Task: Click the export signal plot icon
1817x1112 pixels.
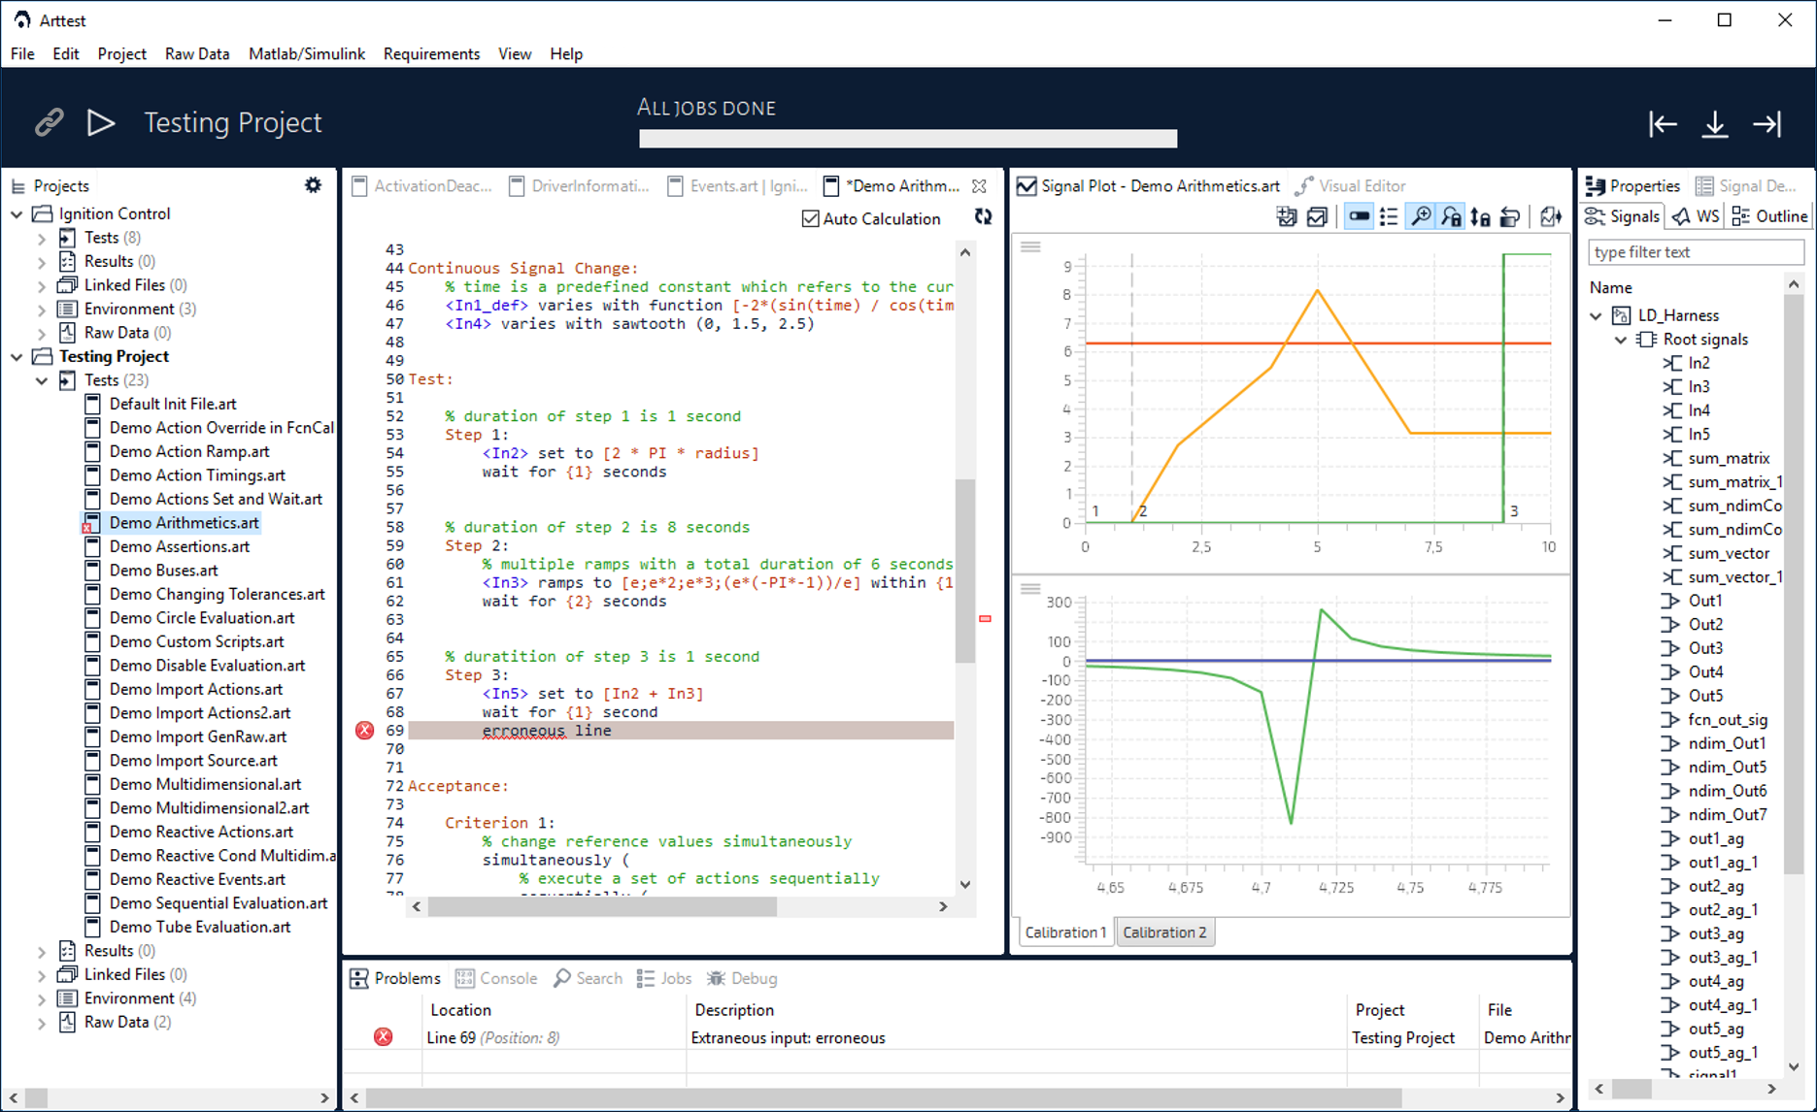Action: tap(1550, 217)
